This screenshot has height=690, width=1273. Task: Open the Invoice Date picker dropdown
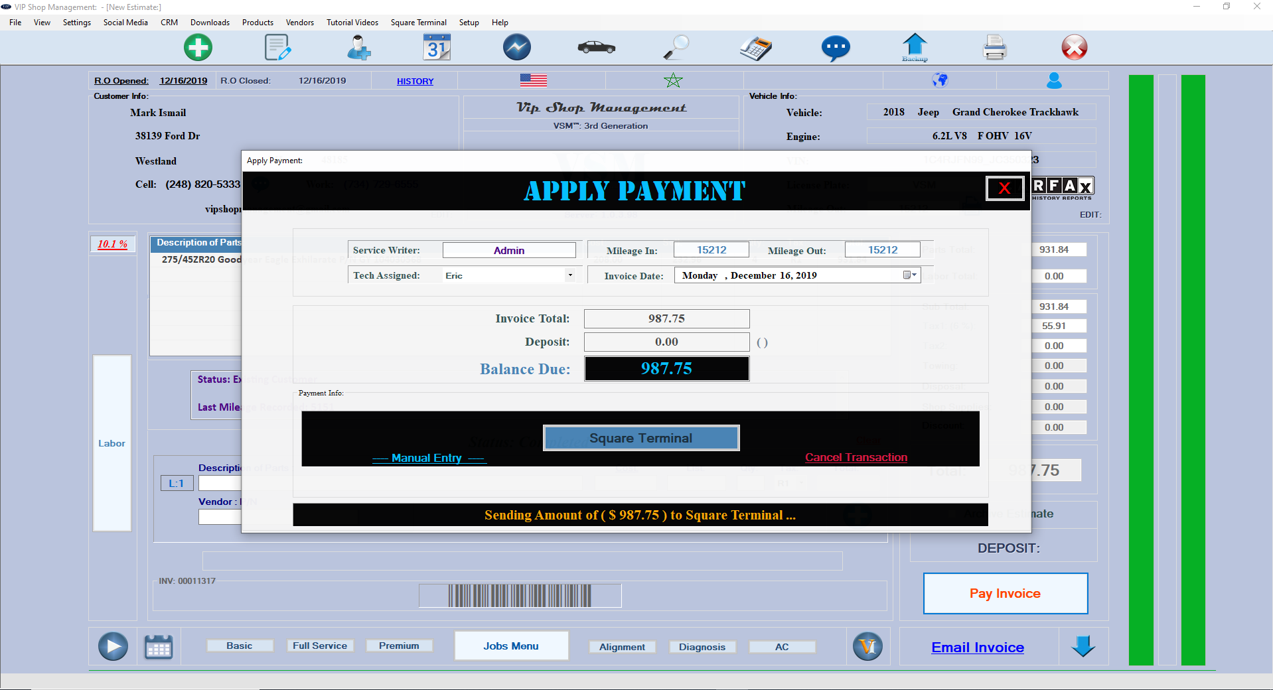coord(909,275)
